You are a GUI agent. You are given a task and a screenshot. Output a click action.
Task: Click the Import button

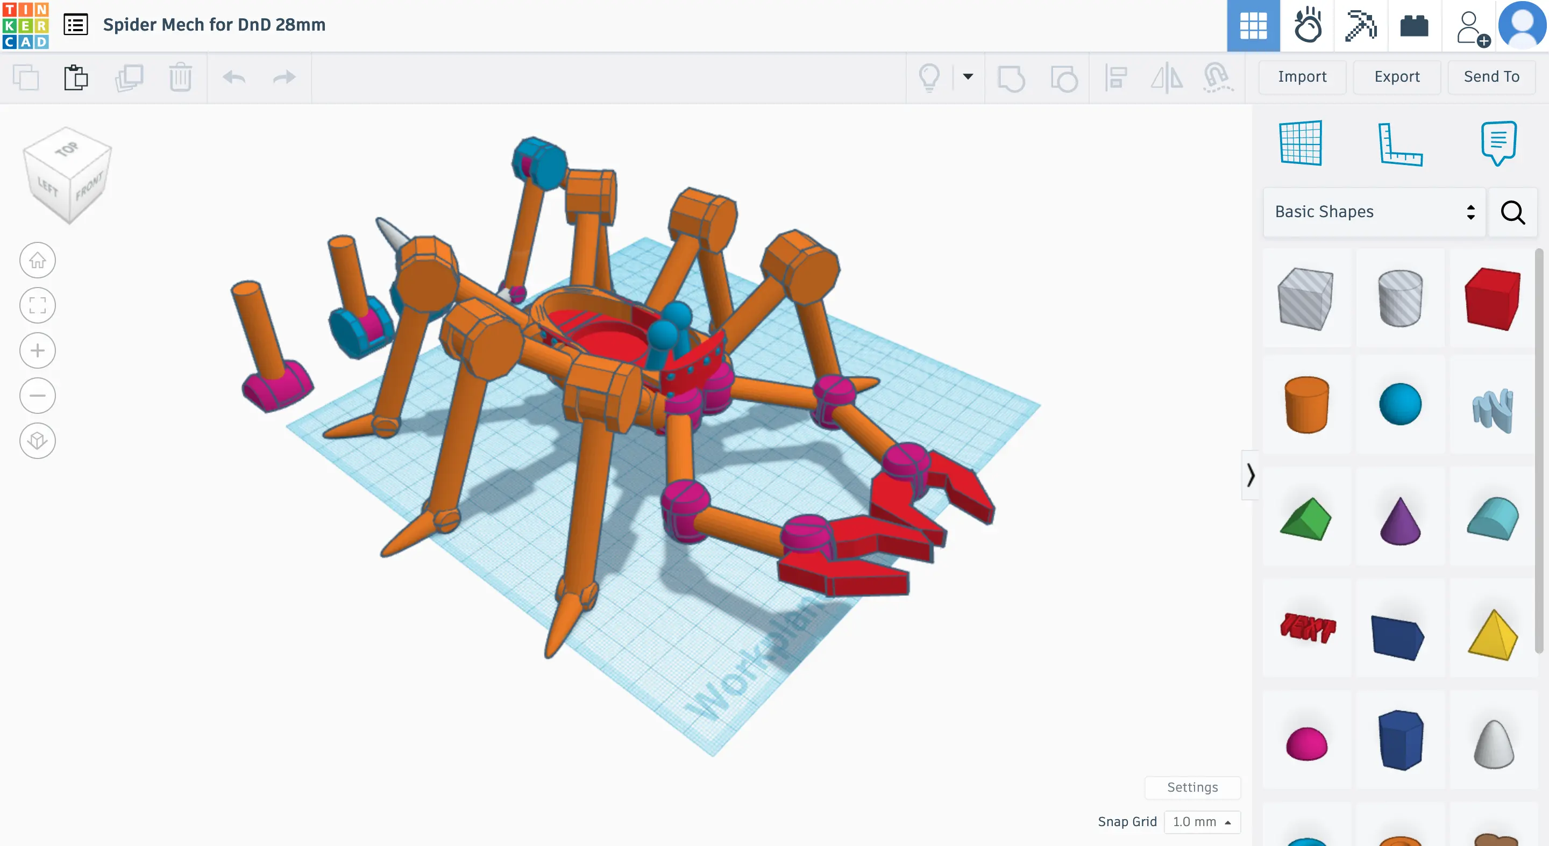(1303, 77)
